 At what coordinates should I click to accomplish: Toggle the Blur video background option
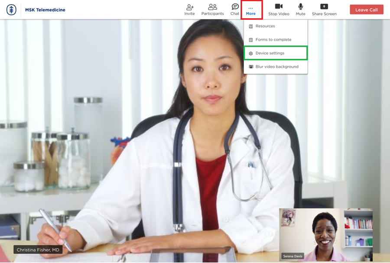pyautogui.click(x=276, y=67)
